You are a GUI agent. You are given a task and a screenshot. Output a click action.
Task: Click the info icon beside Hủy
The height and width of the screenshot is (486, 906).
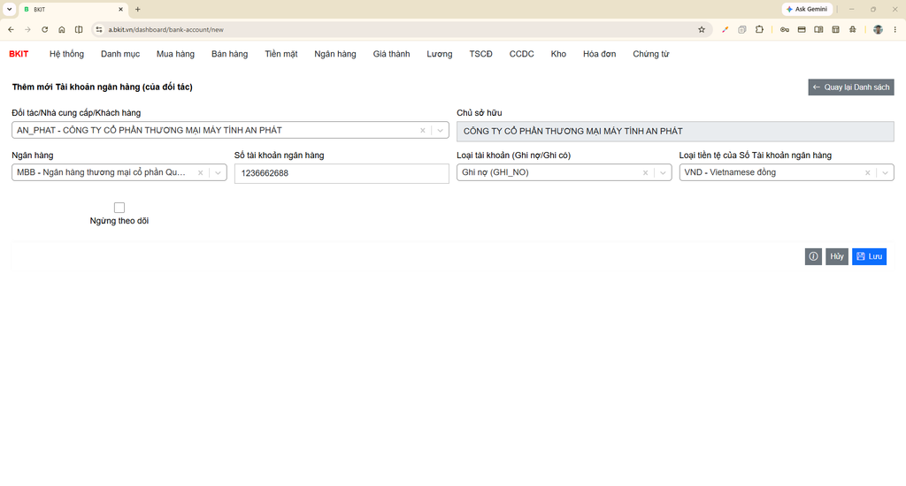click(813, 256)
